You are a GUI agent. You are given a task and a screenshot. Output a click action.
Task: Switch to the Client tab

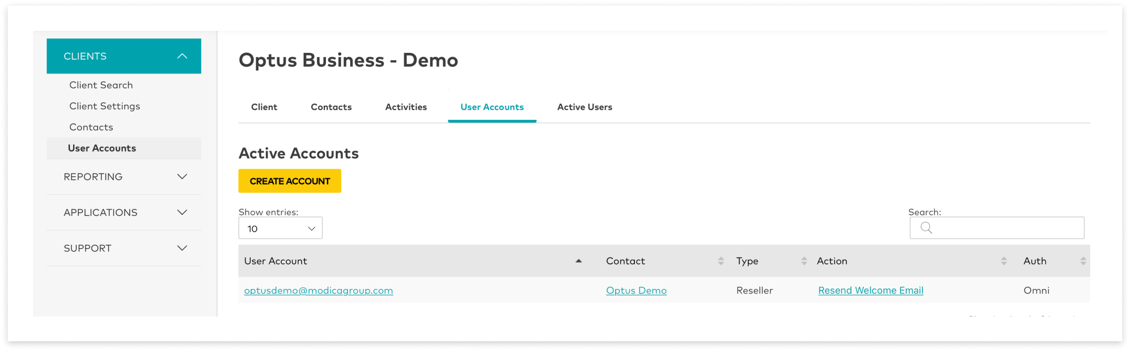[x=264, y=107]
